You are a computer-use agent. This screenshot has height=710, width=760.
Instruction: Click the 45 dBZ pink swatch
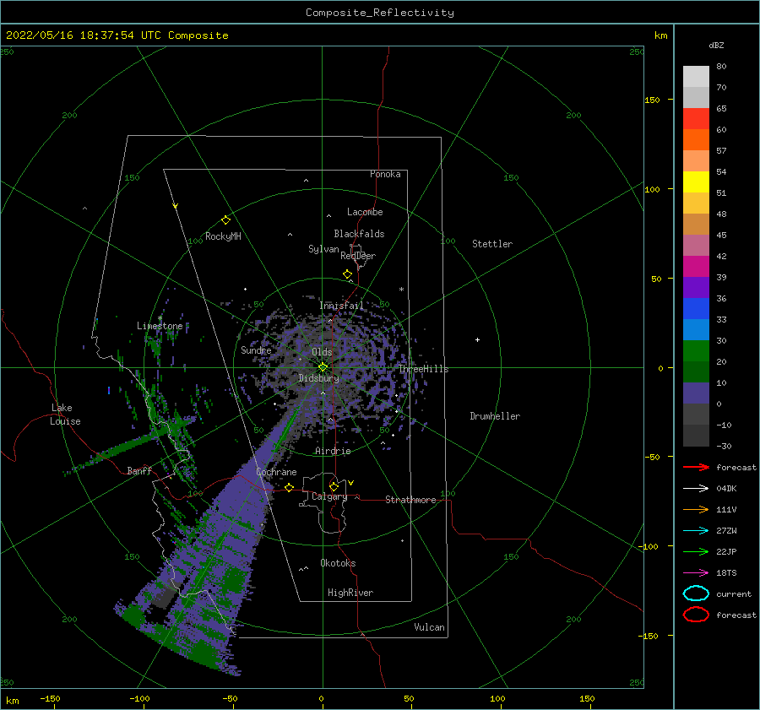[x=696, y=245]
